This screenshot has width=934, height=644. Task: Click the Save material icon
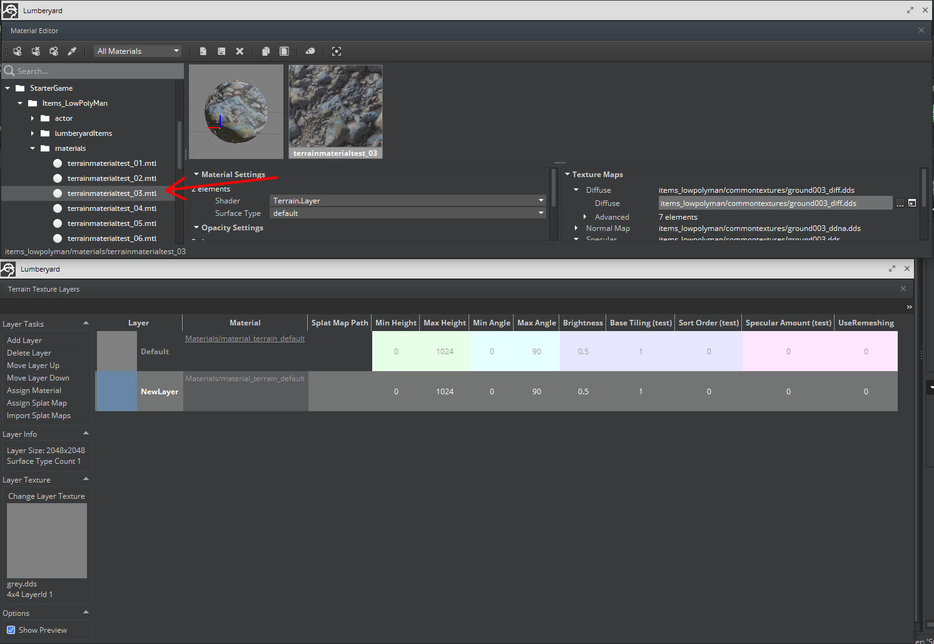(221, 51)
